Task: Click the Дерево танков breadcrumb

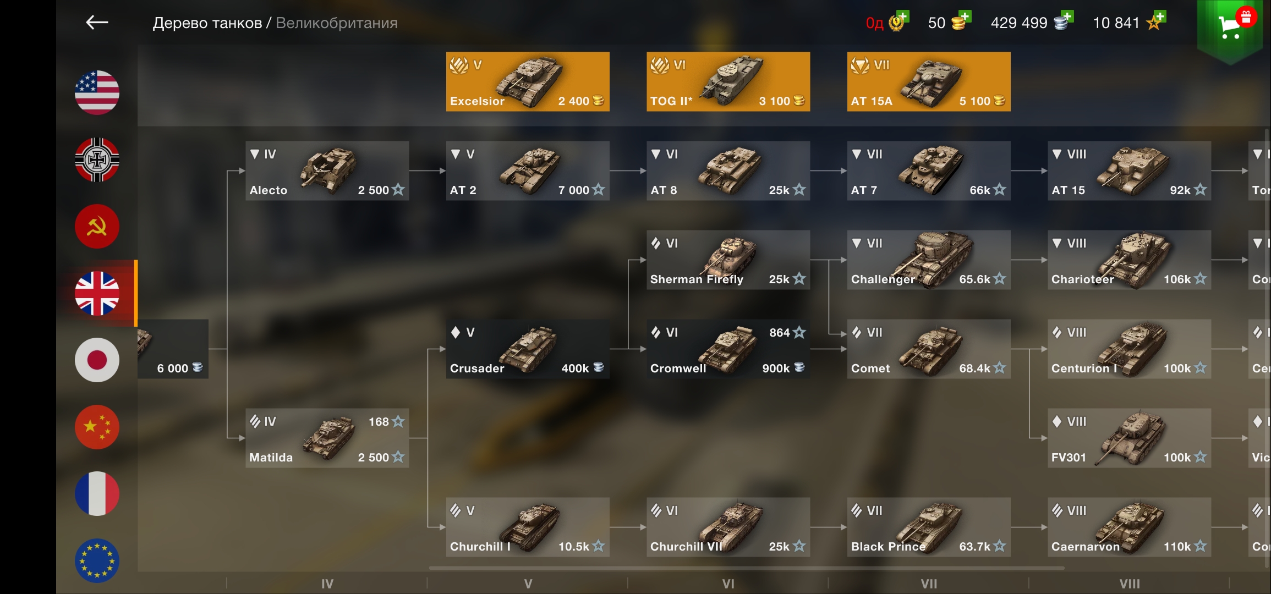Action: coord(207,23)
